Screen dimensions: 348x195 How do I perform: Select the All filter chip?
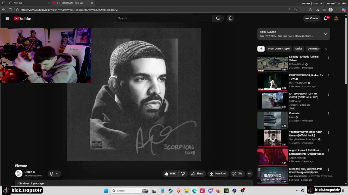click(x=261, y=49)
